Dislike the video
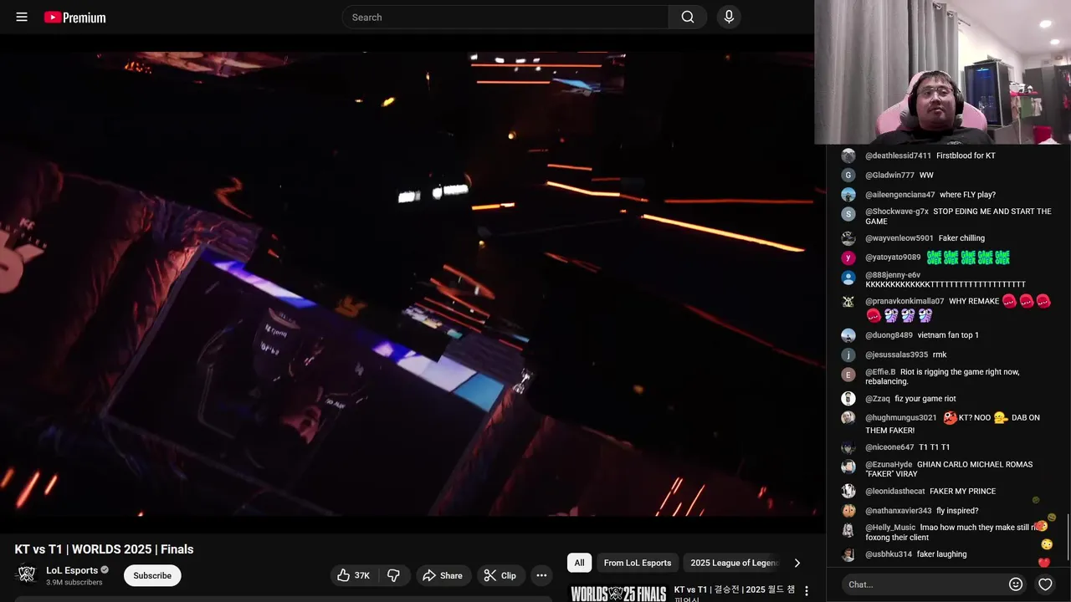 [x=393, y=575]
